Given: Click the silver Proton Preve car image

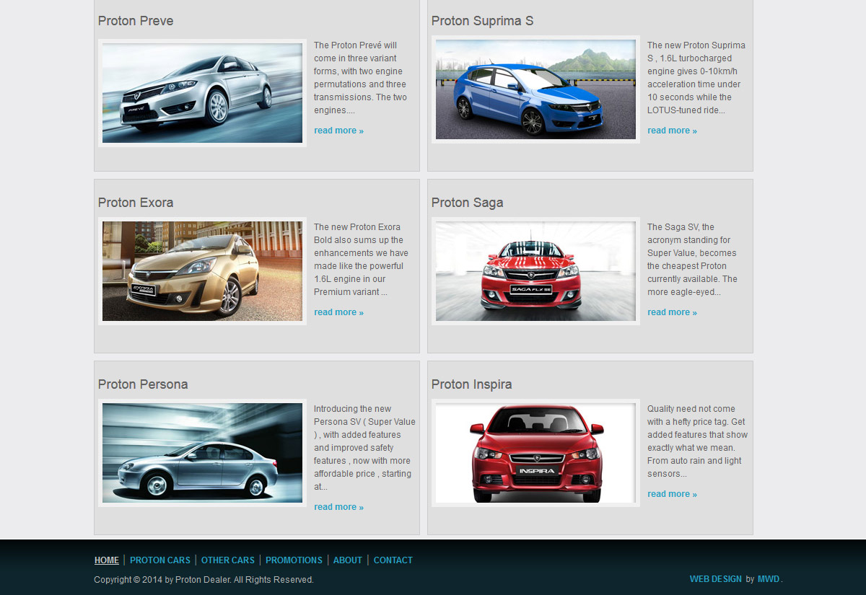Looking at the screenshot, I should 202,93.
